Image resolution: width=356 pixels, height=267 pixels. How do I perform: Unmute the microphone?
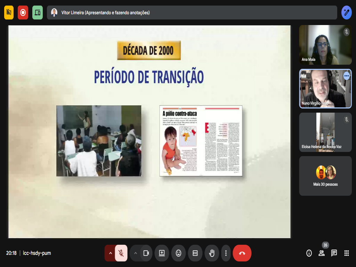pyautogui.click(x=121, y=253)
